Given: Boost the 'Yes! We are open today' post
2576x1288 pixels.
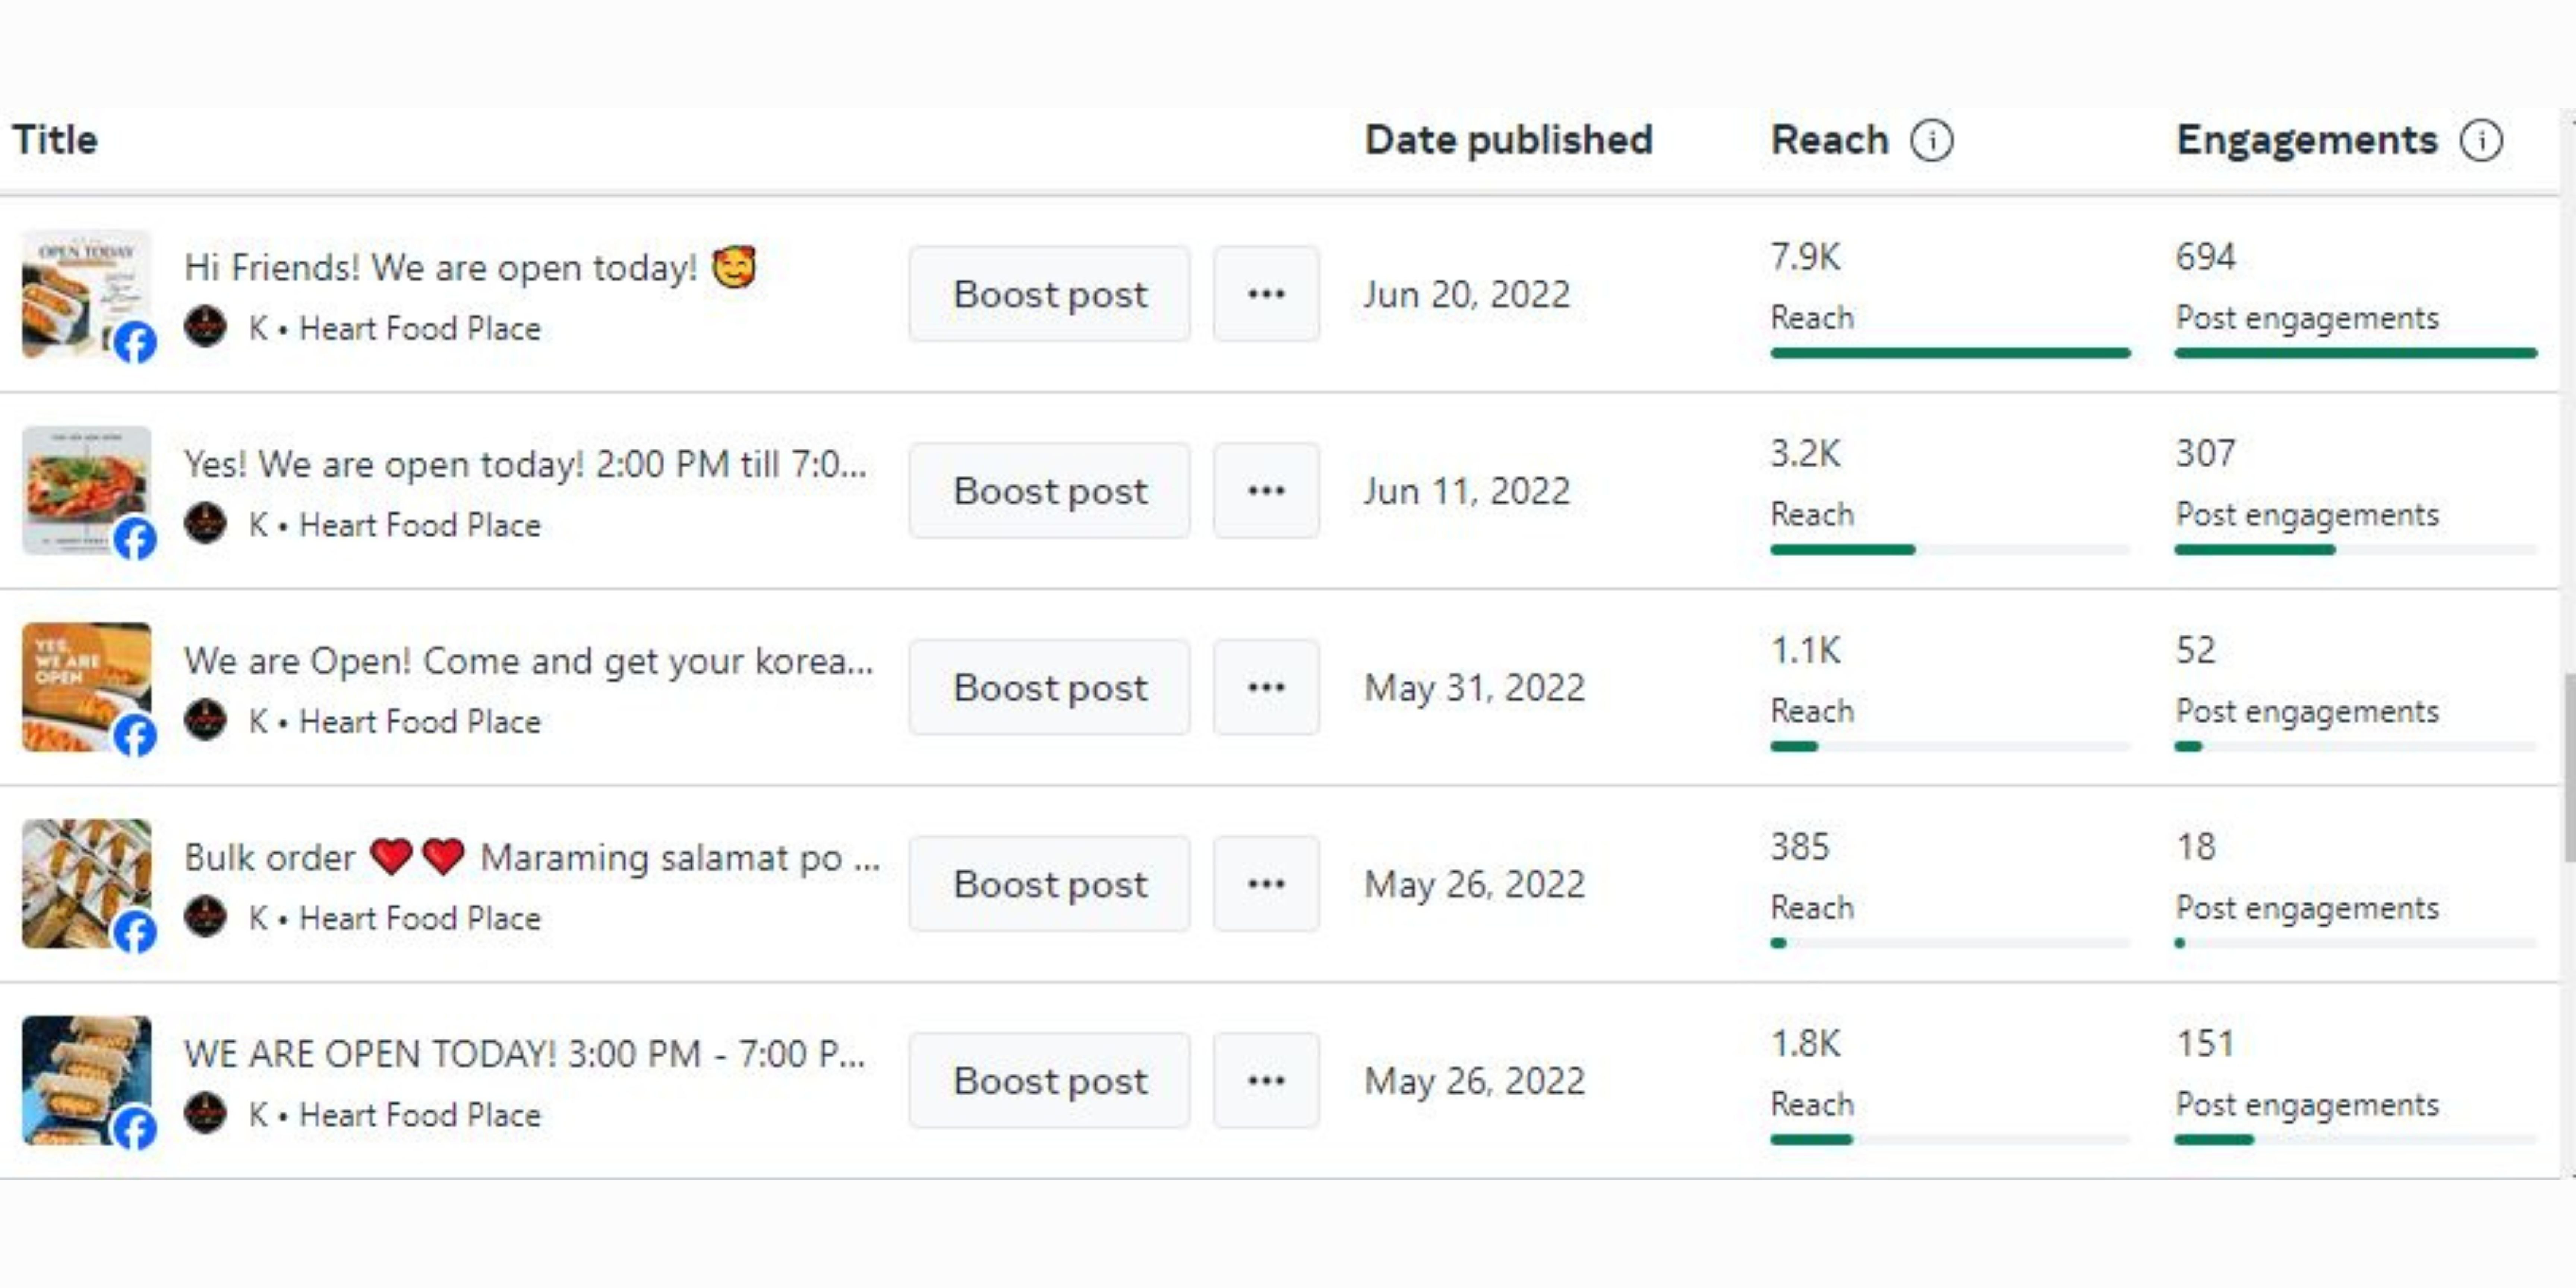Looking at the screenshot, I should point(1049,491).
